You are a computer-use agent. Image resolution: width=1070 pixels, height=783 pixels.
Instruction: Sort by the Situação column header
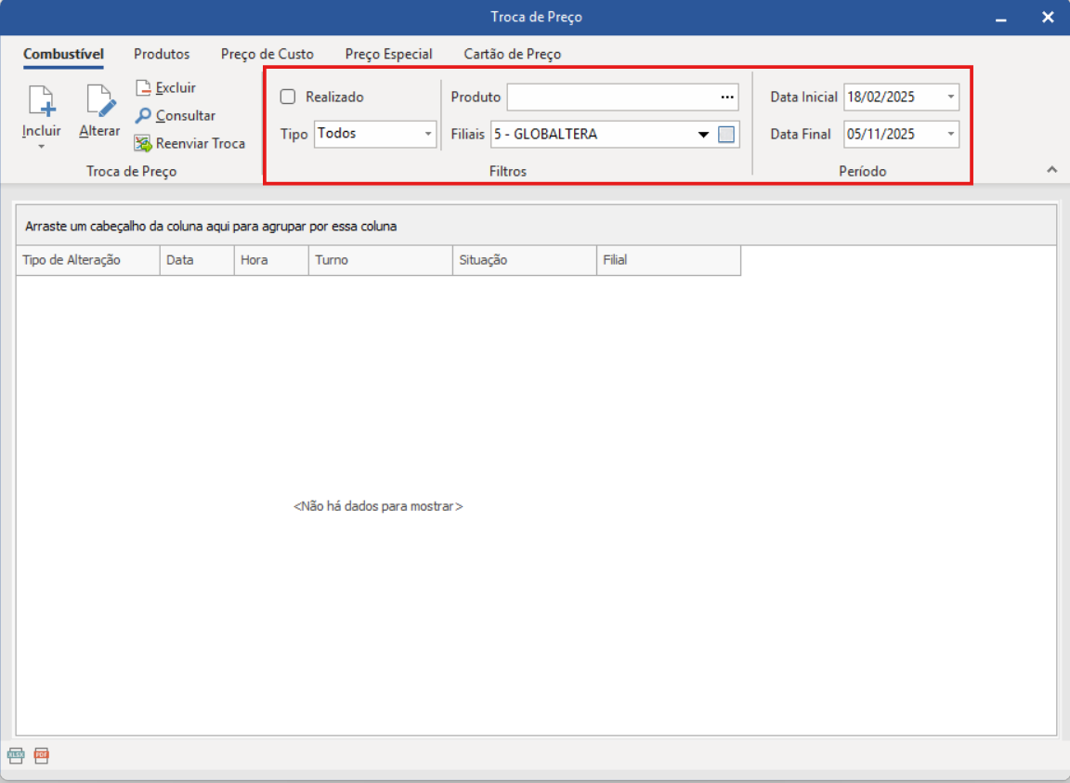tap(524, 260)
